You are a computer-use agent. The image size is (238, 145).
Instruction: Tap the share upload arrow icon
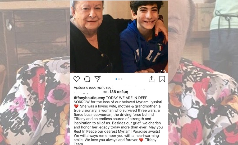tap(152, 79)
